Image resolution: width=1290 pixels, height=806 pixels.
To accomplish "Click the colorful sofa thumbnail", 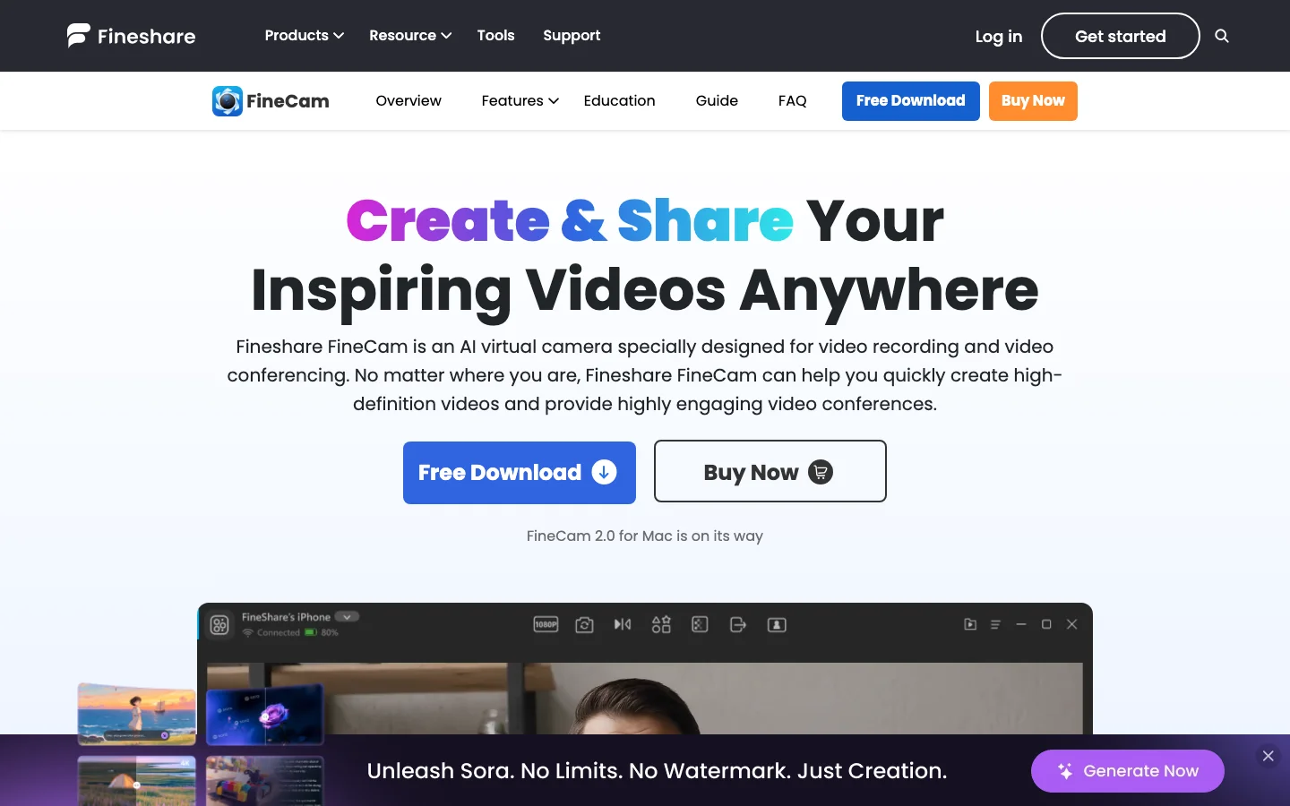I will pyautogui.click(x=265, y=781).
